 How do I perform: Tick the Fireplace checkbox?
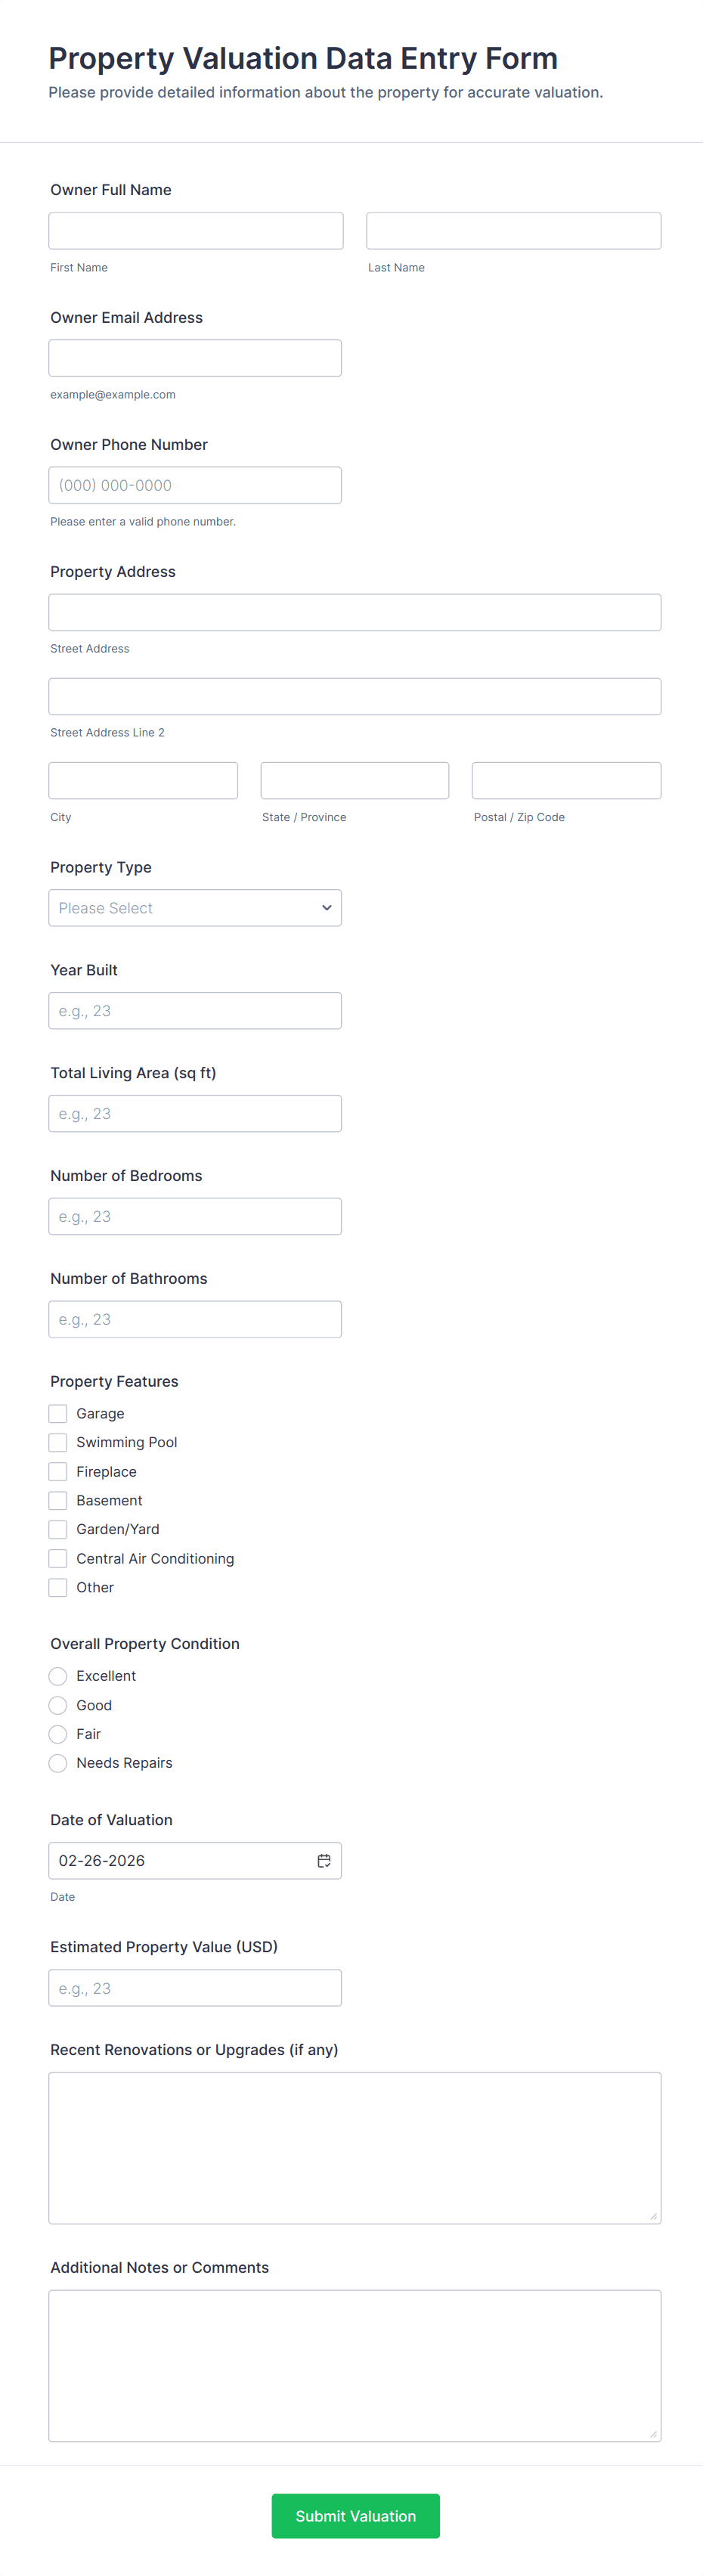58,1471
